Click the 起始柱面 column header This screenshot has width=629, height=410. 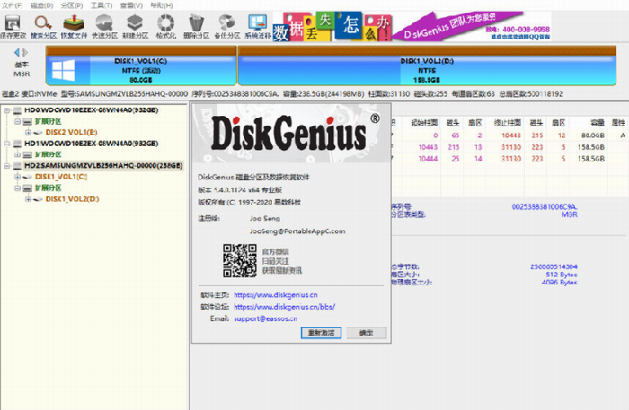(423, 123)
